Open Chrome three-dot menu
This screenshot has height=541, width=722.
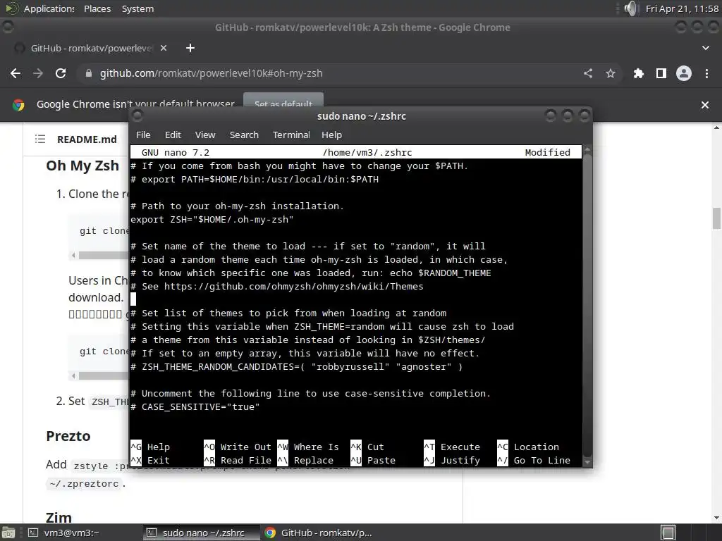706,73
